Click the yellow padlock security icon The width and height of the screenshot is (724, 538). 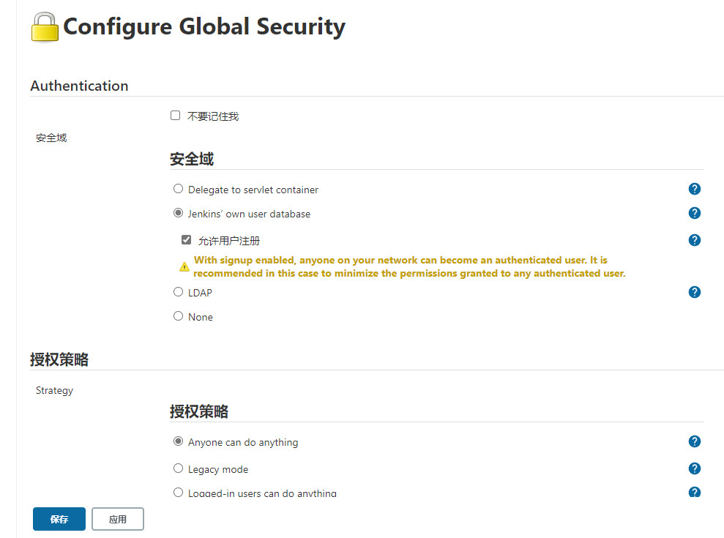point(45,27)
